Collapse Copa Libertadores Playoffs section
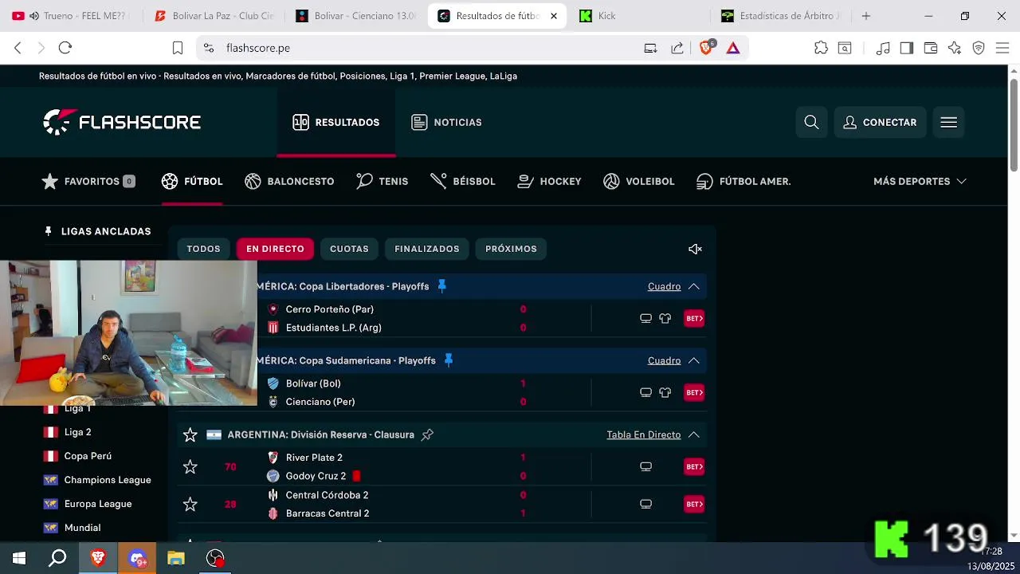Viewport: 1020px width, 574px height. click(693, 286)
